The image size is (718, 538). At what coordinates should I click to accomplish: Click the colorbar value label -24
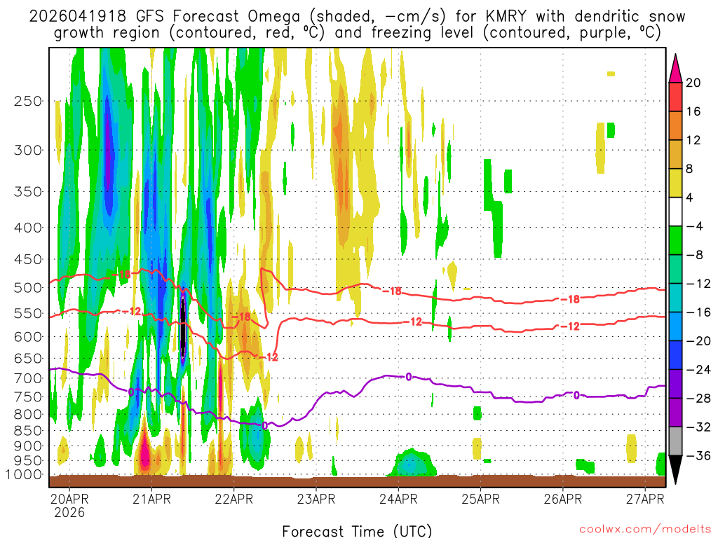698,370
